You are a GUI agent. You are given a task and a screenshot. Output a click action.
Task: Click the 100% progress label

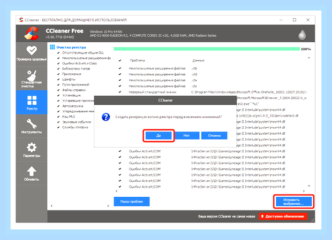[306, 49]
